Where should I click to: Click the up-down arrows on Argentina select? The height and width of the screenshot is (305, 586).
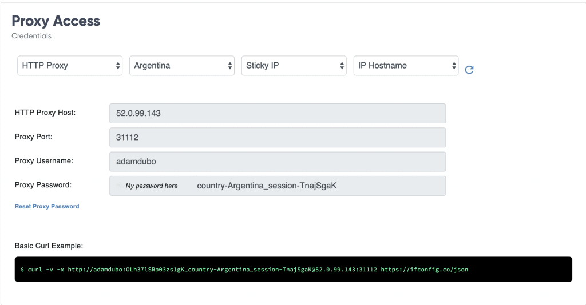pyautogui.click(x=230, y=66)
